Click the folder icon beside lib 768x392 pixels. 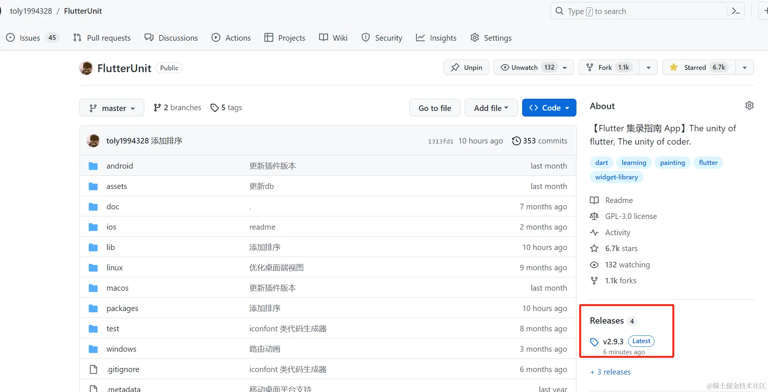93,247
